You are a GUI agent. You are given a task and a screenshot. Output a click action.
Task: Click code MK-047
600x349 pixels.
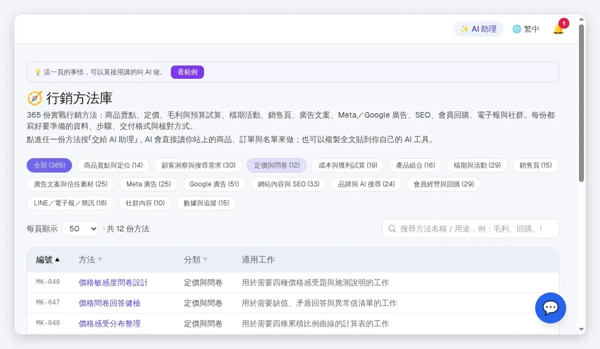pos(48,303)
